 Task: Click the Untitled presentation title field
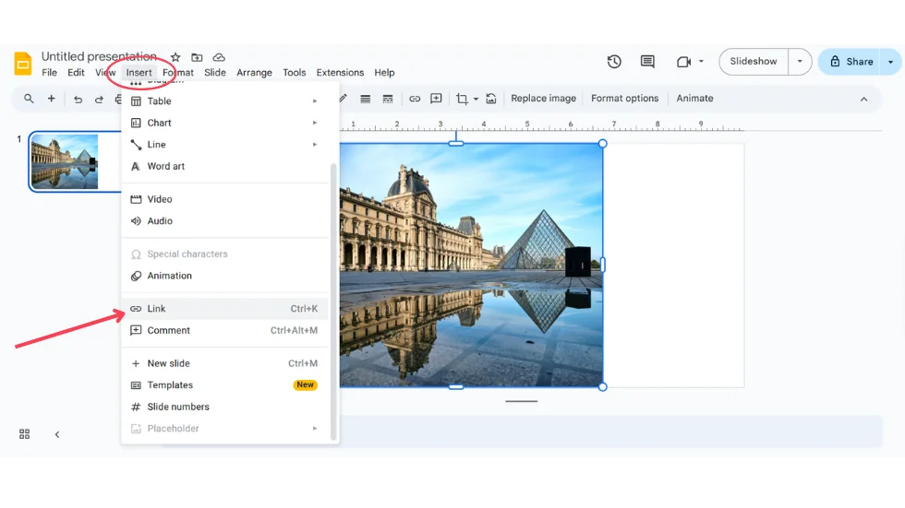[100, 56]
